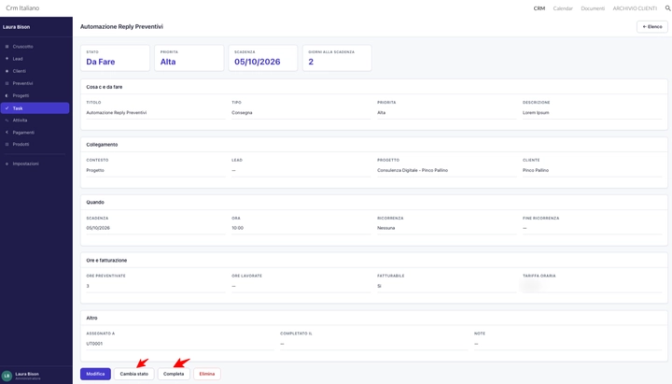Return to list with Elenco button
Viewport: 672px width, 384px height.
(651, 26)
